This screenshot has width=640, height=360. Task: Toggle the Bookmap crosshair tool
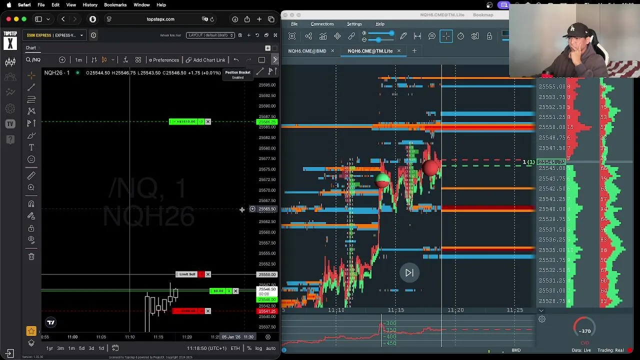pyautogui.click(x=446, y=36)
